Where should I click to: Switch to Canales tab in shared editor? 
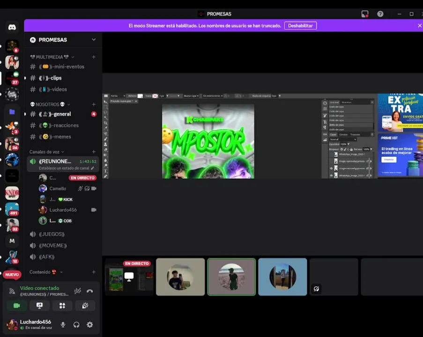(x=343, y=134)
